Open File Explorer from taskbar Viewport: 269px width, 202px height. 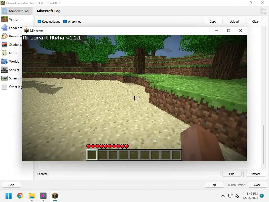(32, 196)
